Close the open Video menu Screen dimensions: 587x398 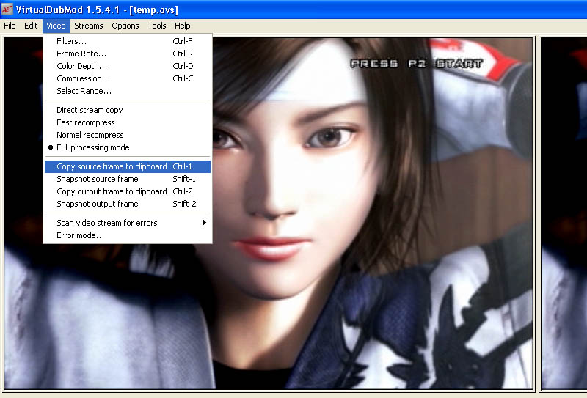coord(56,26)
